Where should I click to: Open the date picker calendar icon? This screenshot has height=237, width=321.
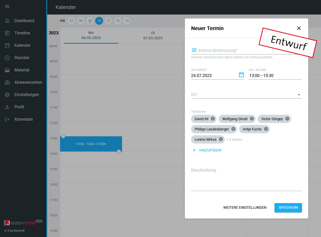241,74
